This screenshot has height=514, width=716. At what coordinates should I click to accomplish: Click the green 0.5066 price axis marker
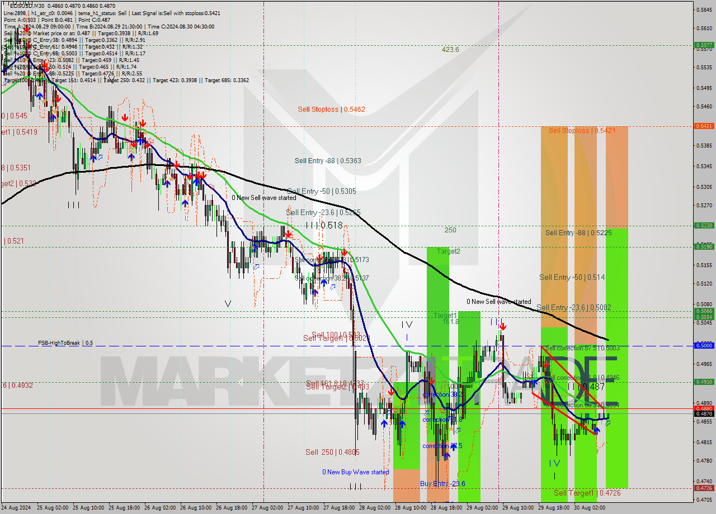point(703,311)
